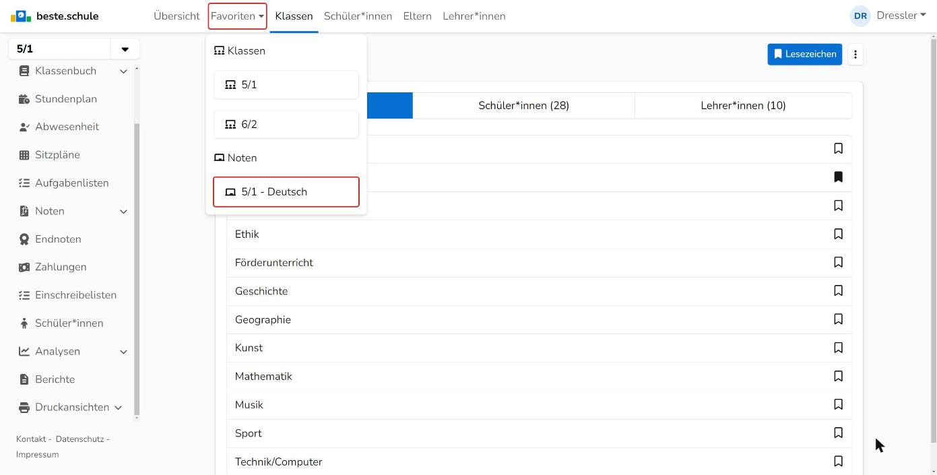Click the Druckansichten printer icon
This screenshot has height=475, width=937.
(x=24, y=408)
